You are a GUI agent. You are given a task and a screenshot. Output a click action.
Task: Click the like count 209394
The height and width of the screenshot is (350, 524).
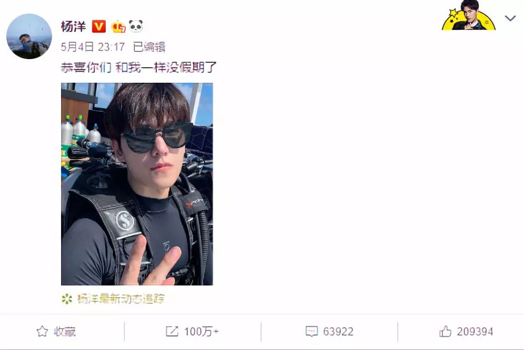[475, 332]
